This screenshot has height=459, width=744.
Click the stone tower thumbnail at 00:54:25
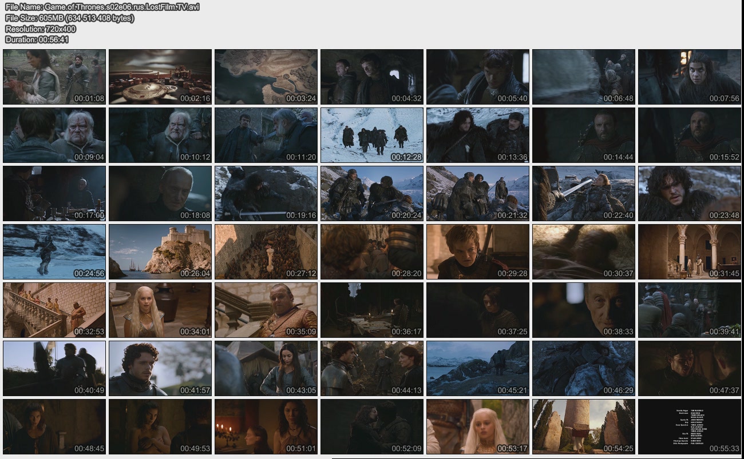click(x=584, y=427)
